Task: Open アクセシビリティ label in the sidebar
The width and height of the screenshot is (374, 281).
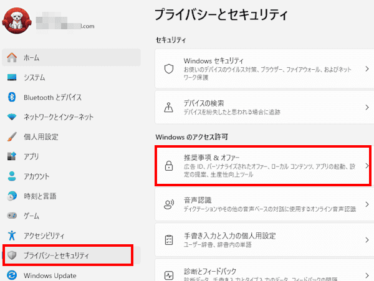Action: [x=44, y=236]
